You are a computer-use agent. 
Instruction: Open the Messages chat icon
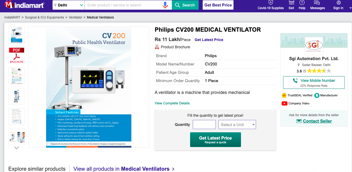tap(317, 3)
